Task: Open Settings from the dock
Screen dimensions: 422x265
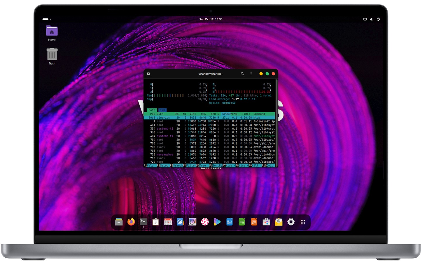Action: [x=291, y=222]
